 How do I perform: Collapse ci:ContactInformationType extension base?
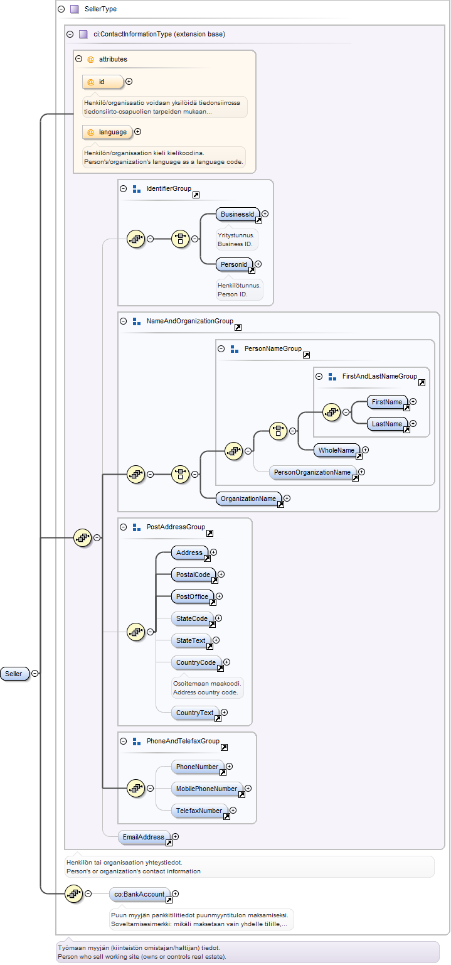(70, 34)
